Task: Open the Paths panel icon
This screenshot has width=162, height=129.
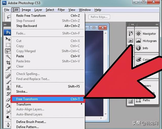Action: 138,100
